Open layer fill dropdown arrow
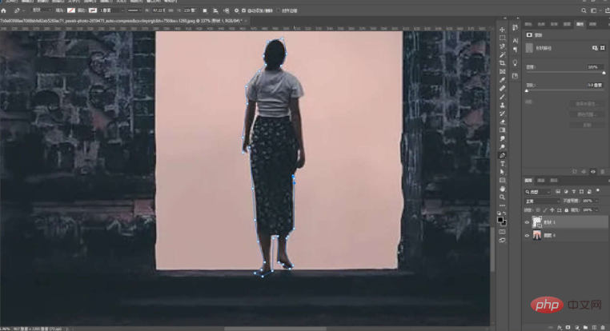Image resolution: width=610 pixels, height=331 pixels. 596,210
